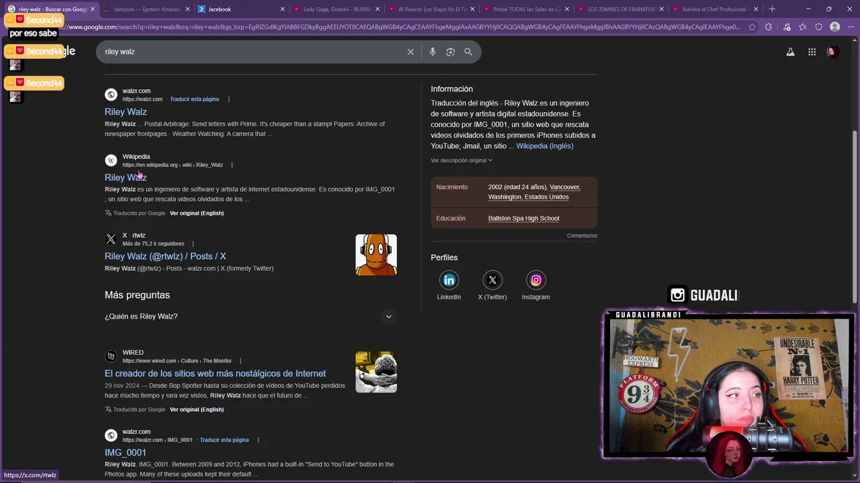Open the IMG_0001 result link
Screen dimensions: 860x483
tap(126, 453)
